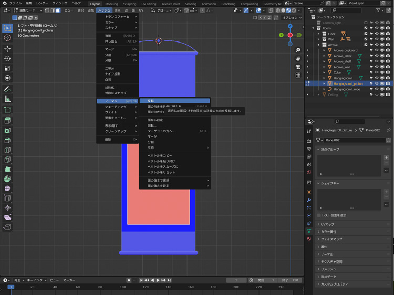Select the Cursor tool in left toolbar
The height and width of the screenshot is (295, 394).
(x=7, y=38)
